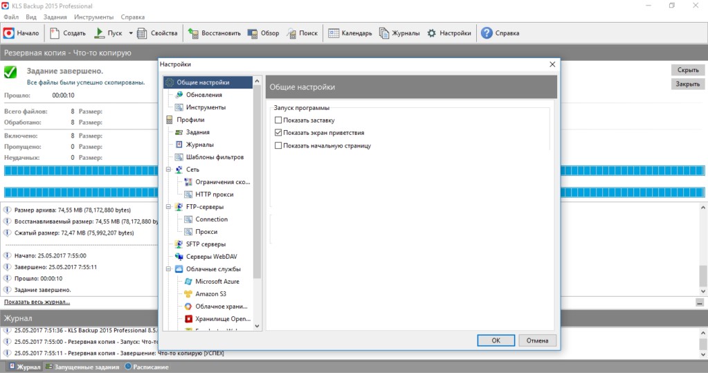Click settings tree scroll down arrow
Viewport: 708px width, 373px height.
click(x=257, y=326)
